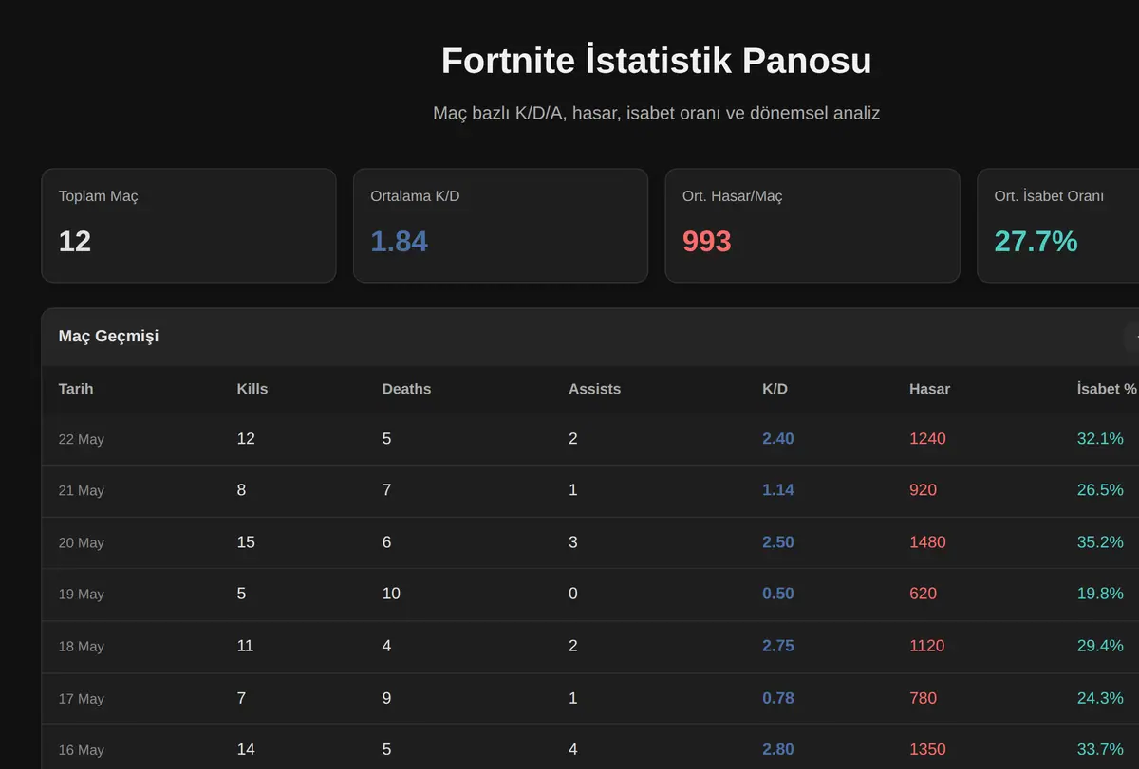Image resolution: width=1139 pixels, height=769 pixels.
Task: Sort by the K/D column header
Action: click(775, 389)
